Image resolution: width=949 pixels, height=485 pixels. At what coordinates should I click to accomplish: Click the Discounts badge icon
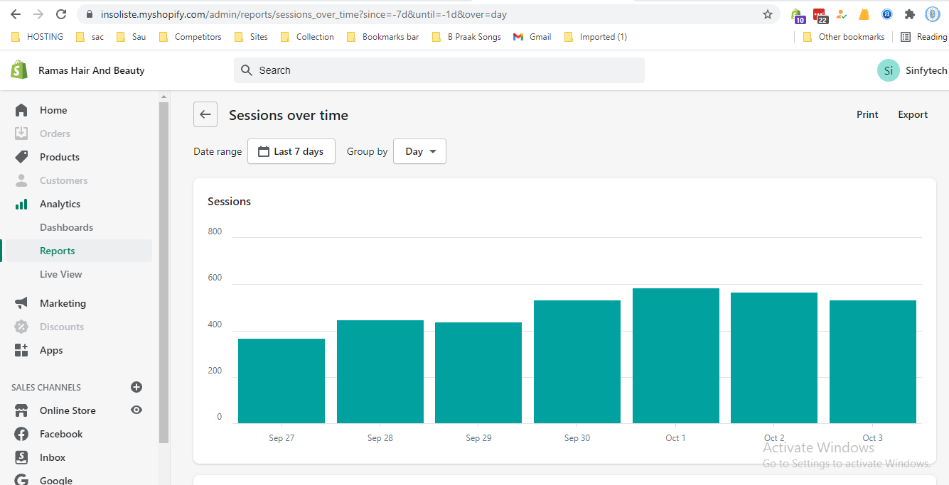tap(21, 327)
